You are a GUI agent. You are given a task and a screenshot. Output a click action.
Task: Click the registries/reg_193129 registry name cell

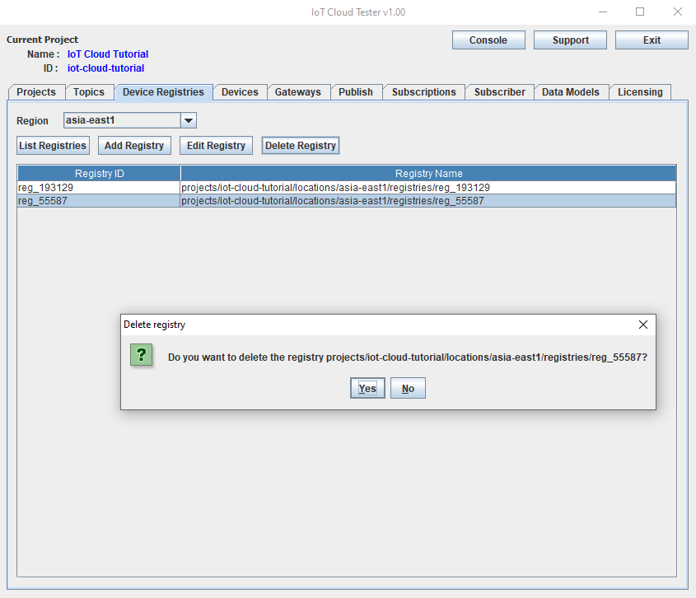point(428,187)
